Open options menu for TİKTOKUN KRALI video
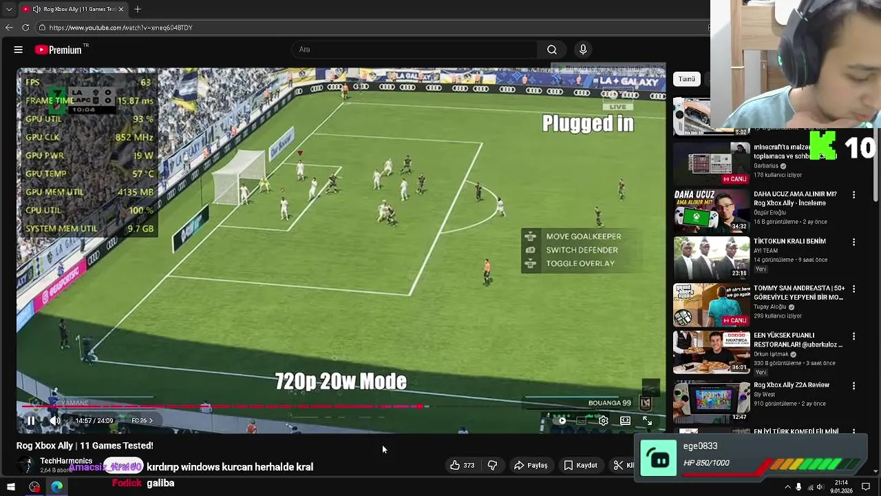Viewport: 881px width, 496px height. (853, 242)
